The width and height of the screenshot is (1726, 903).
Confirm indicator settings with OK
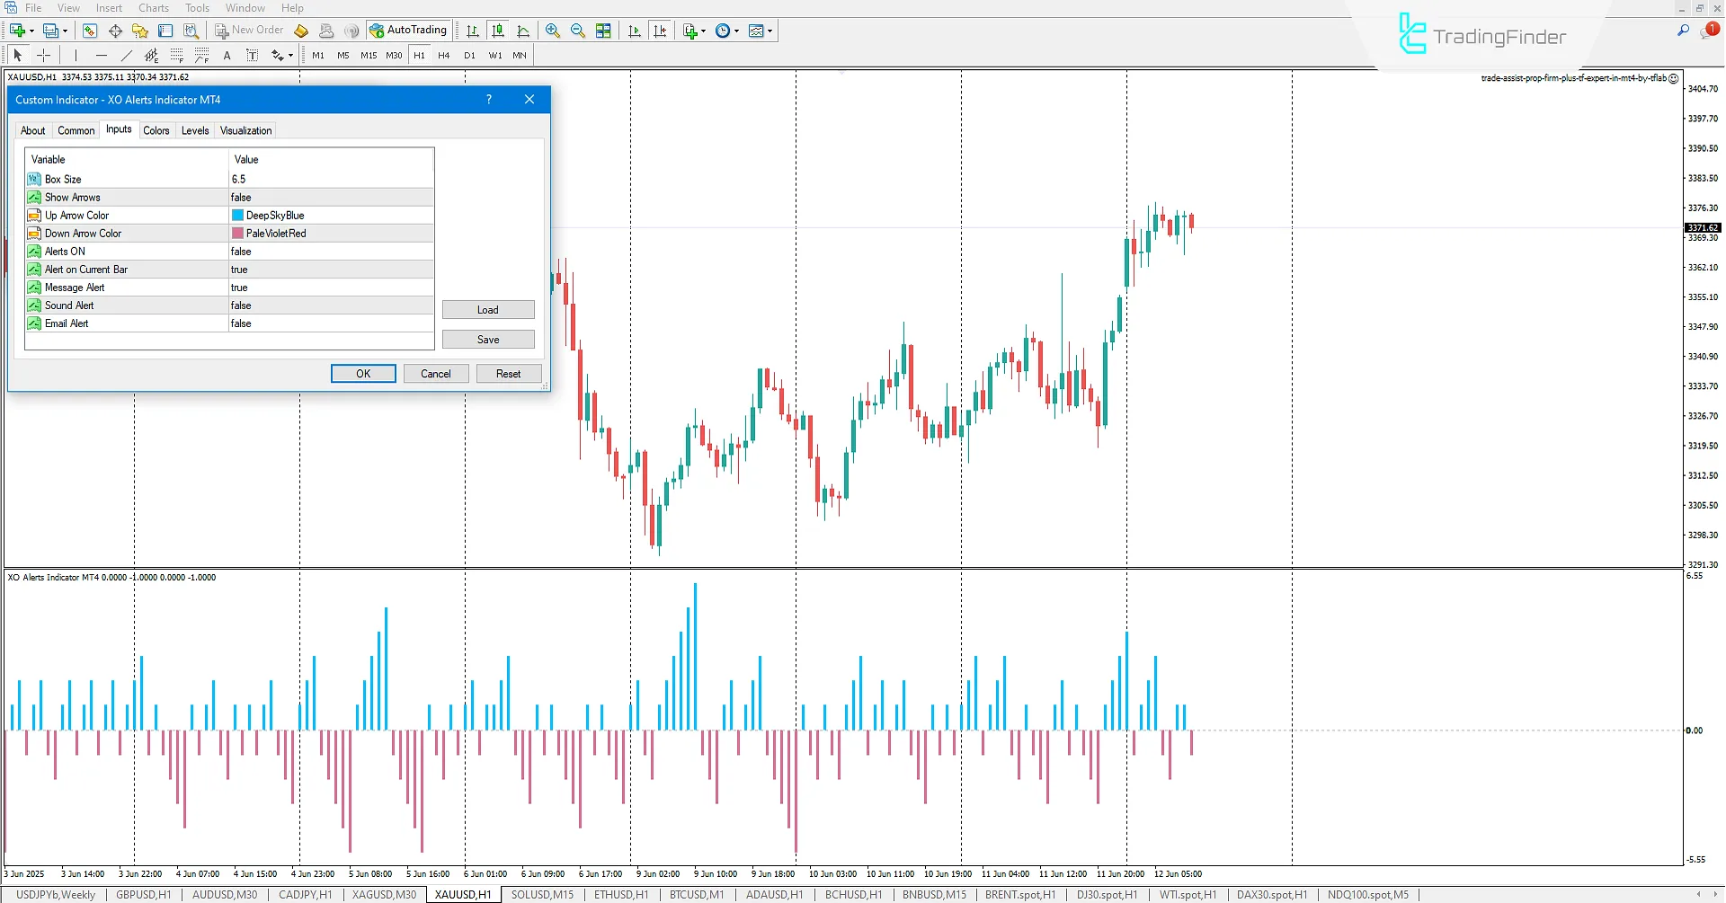point(362,373)
